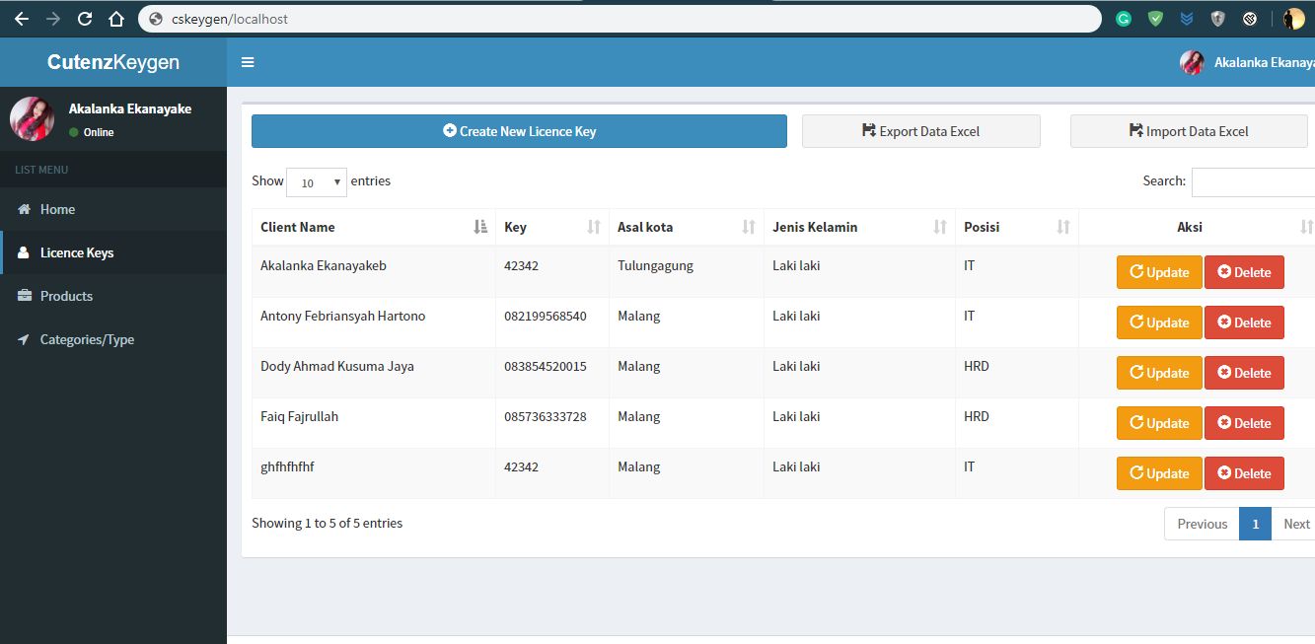Select Categories/Type in the sidebar
Screen dimensions: 1315x644
pos(87,339)
